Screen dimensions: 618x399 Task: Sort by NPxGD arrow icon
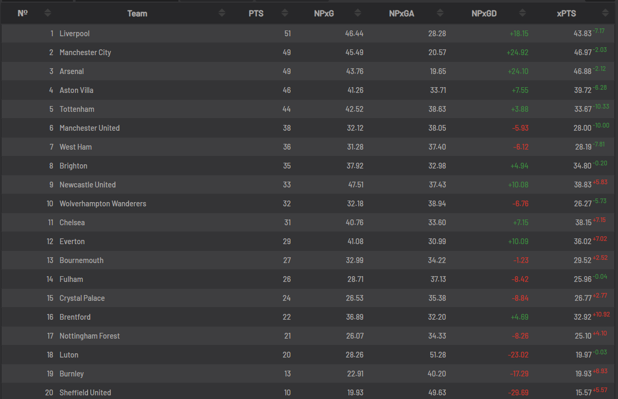tap(522, 13)
